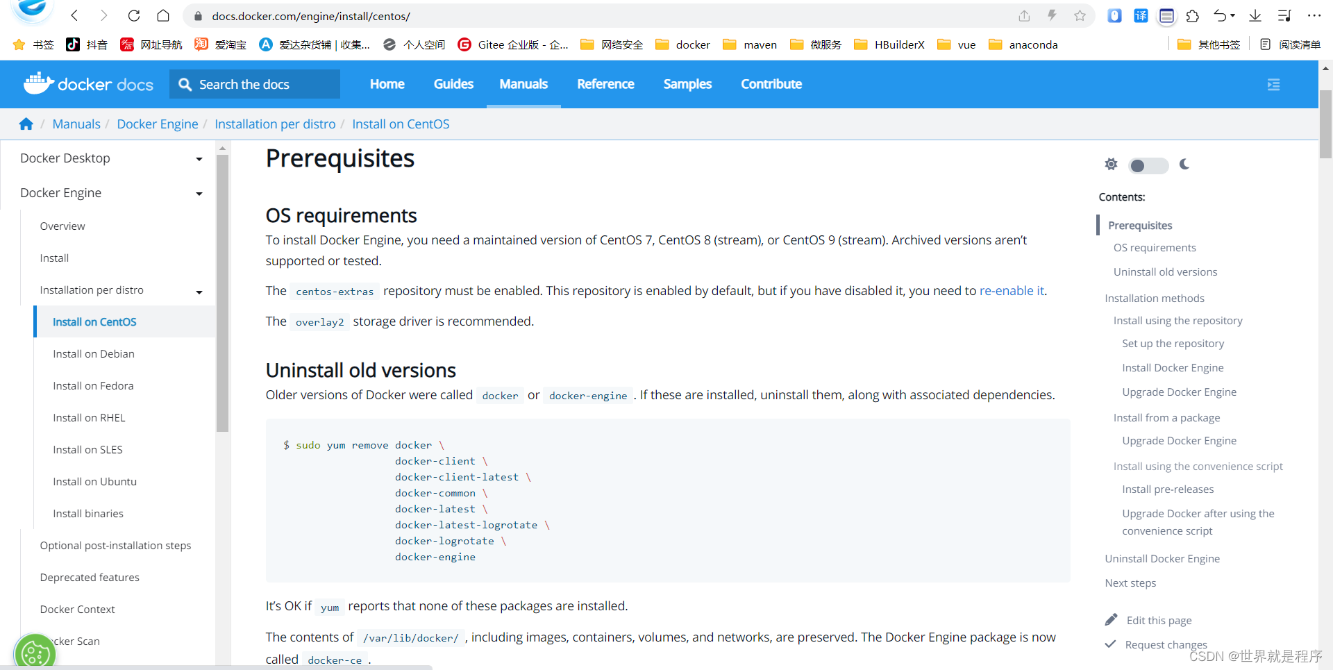The width and height of the screenshot is (1333, 670).
Task: Open the extensions puzzle-piece icon
Action: click(1193, 15)
